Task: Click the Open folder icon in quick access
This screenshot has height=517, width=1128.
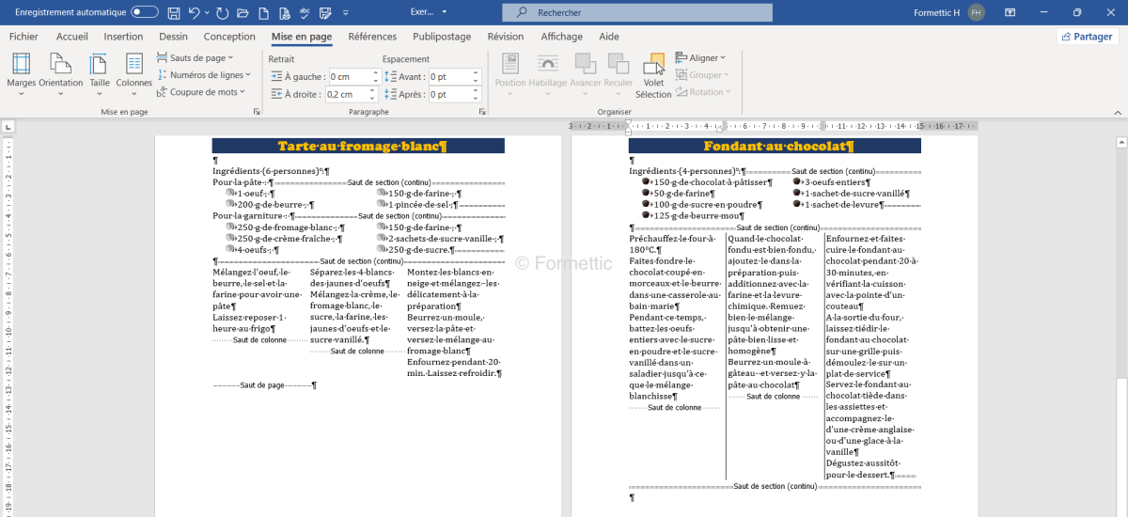Action: [243, 13]
